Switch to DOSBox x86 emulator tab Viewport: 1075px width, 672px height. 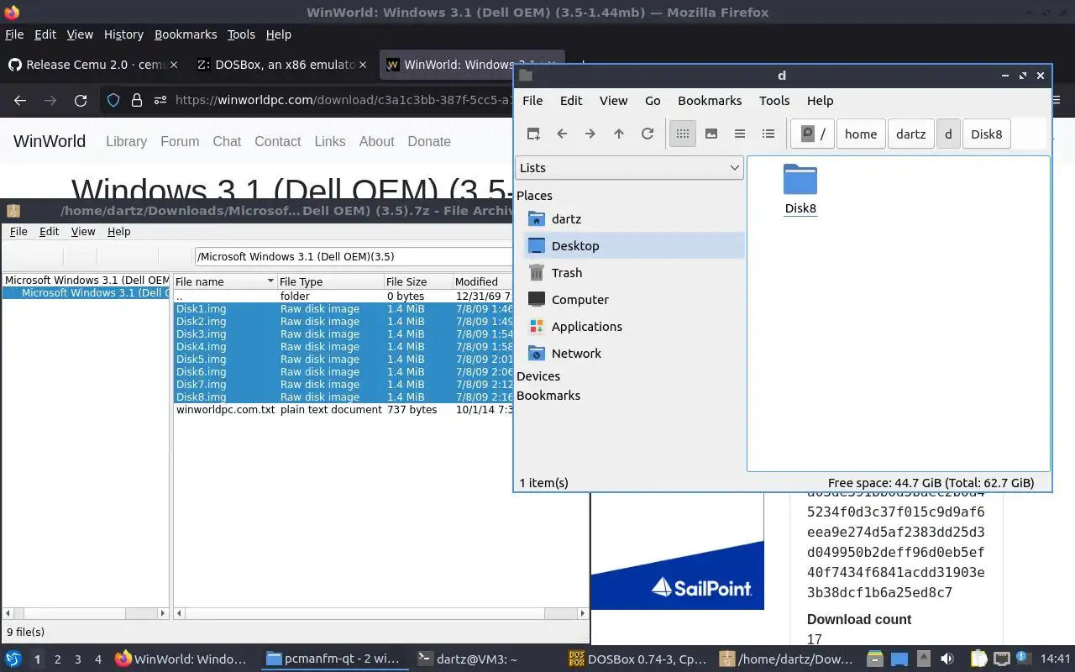[281, 65]
